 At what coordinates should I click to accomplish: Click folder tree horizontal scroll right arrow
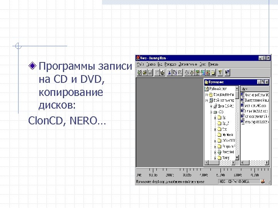tap(233, 163)
